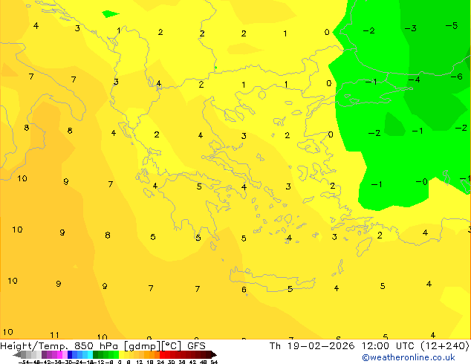Click the '-6' temperature value on map
Image resolution: width=471 pixels, height=364 pixels.
click(457, 77)
